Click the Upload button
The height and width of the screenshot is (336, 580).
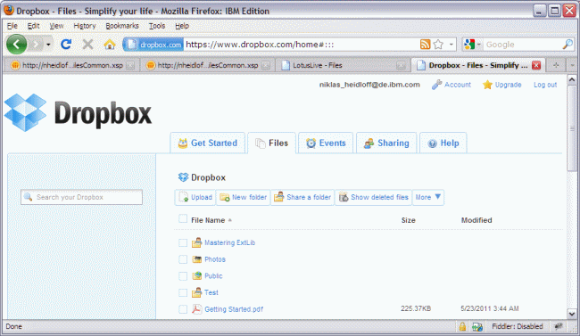click(195, 197)
